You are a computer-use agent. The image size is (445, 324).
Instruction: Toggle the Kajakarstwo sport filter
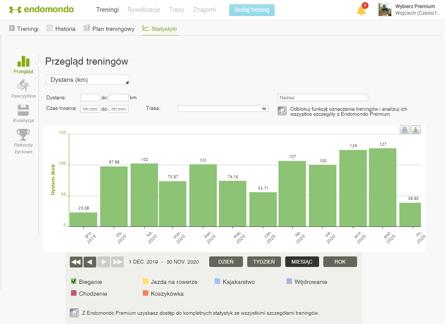pos(218,282)
